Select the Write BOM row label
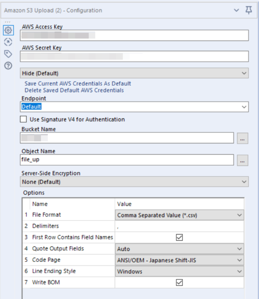This screenshot has width=259, height=299. pos(46,282)
